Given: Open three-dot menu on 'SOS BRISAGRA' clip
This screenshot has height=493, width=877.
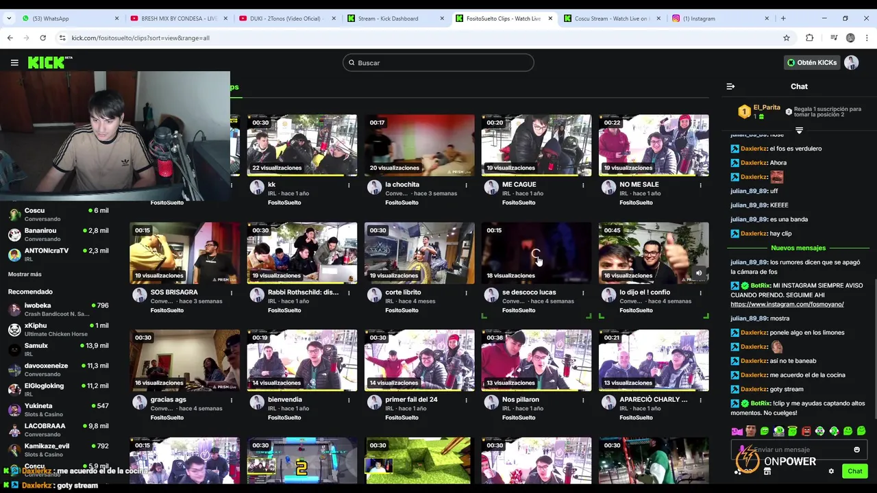Looking at the screenshot, I should point(232,292).
